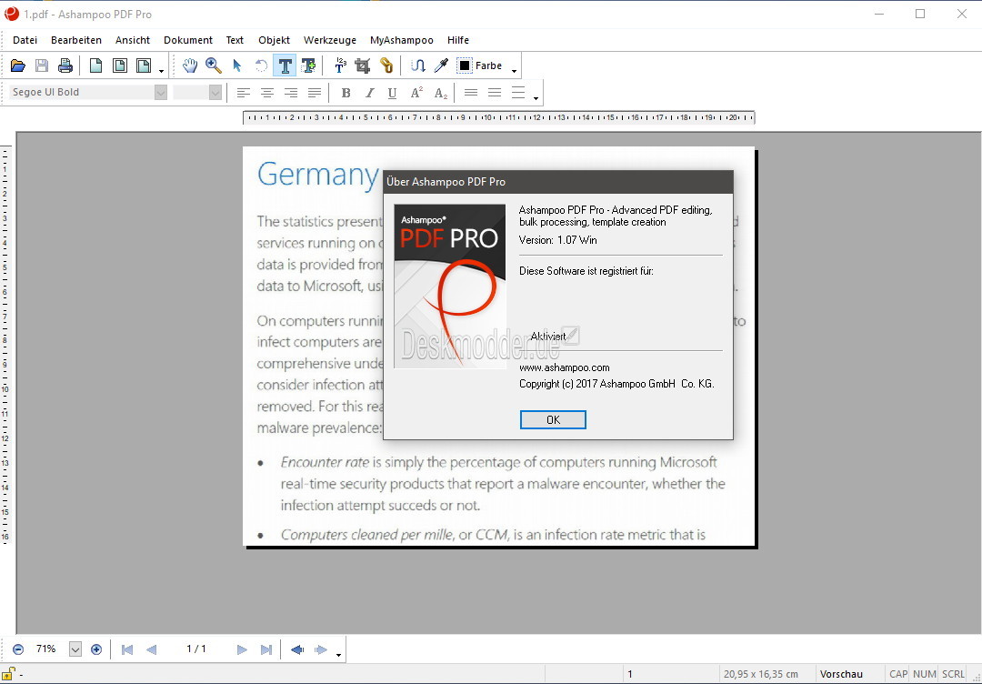982x684 pixels.
Task: Select the add text box tool
Action: (x=308, y=65)
